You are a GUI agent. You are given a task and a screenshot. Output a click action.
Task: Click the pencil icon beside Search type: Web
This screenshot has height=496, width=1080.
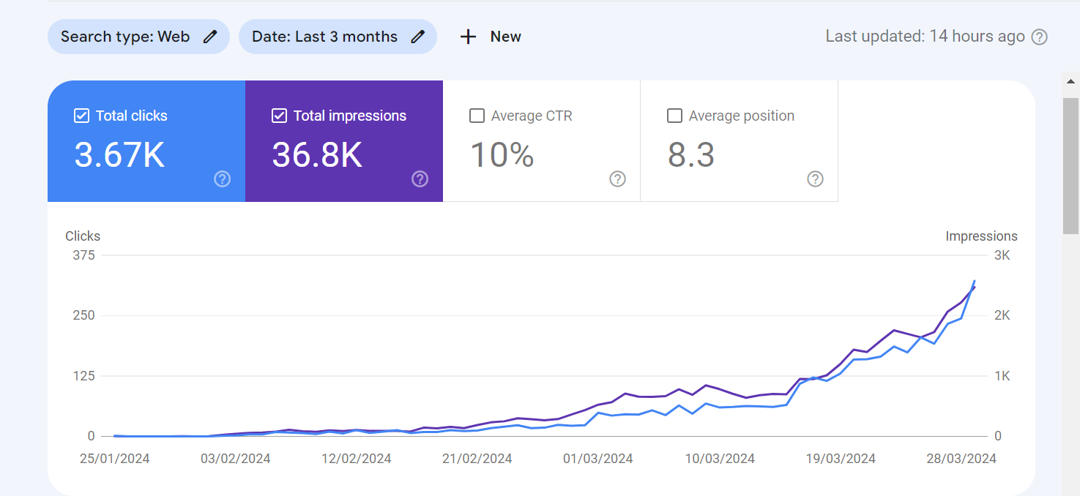click(210, 37)
